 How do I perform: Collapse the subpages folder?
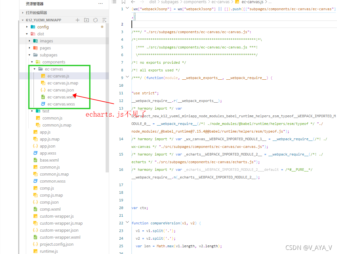pos(29,55)
